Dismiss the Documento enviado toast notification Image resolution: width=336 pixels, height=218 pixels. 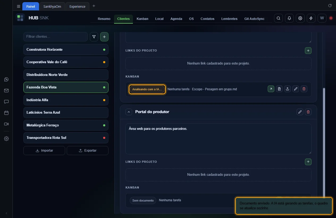(284, 206)
